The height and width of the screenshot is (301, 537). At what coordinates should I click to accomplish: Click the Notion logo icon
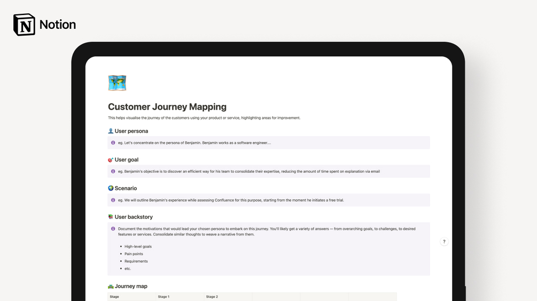[24, 25]
